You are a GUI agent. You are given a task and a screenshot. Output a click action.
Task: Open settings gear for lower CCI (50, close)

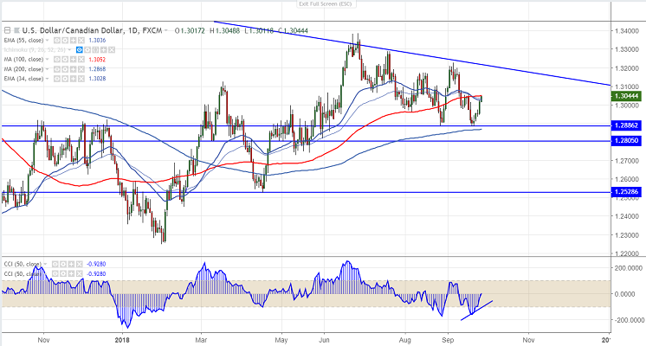63,273
